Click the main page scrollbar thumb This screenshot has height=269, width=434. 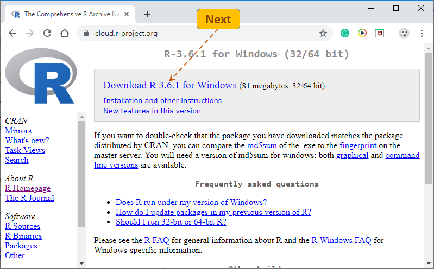pyautogui.click(x=429, y=118)
